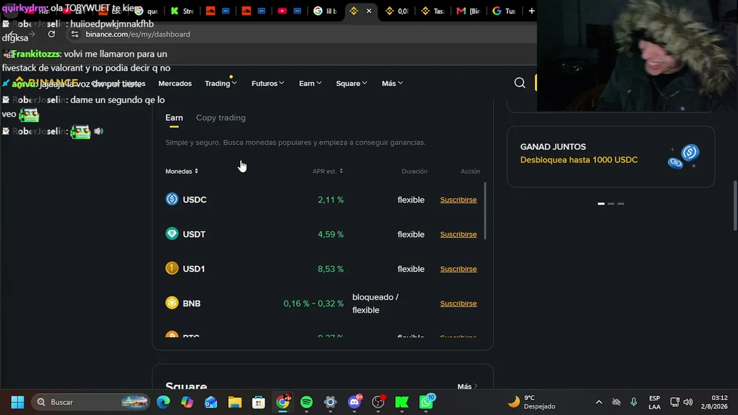Click the page vertical scrollbar

point(735,206)
